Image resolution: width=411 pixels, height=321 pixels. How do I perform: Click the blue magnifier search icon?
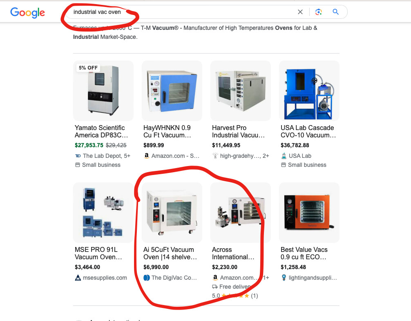tap(335, 12)
